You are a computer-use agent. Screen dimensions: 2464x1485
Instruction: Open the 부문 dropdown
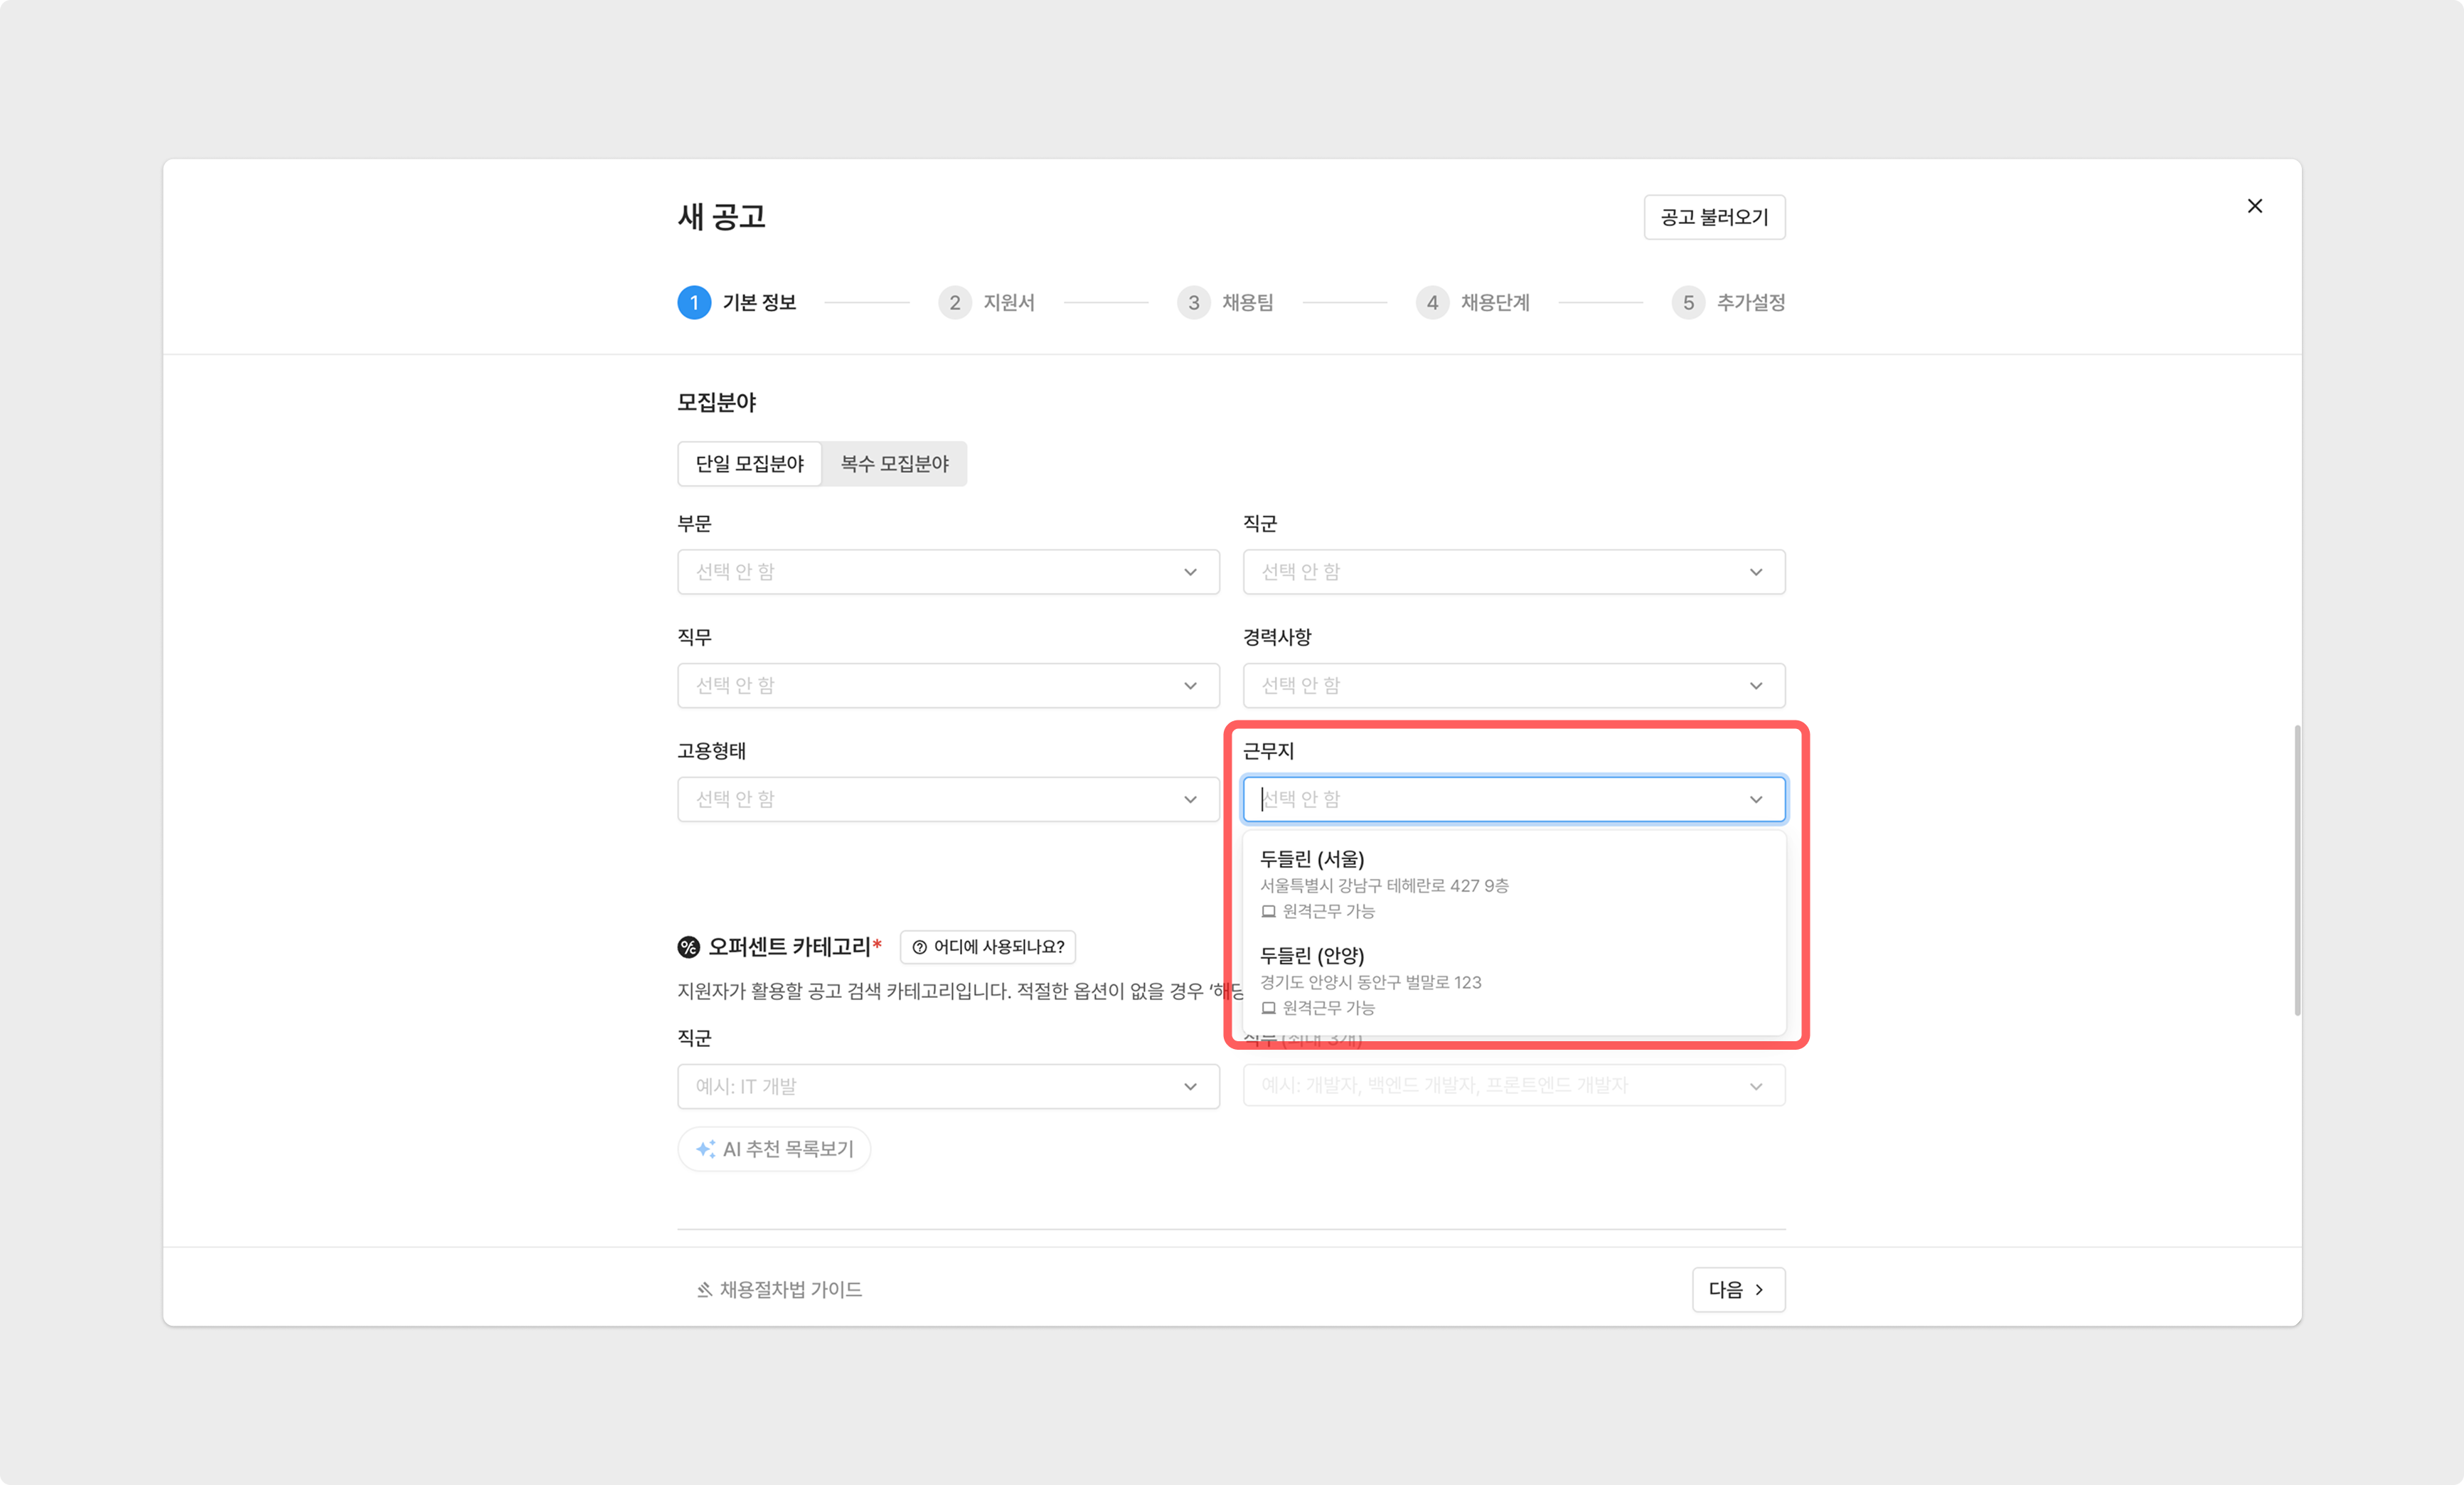[948, 572]
